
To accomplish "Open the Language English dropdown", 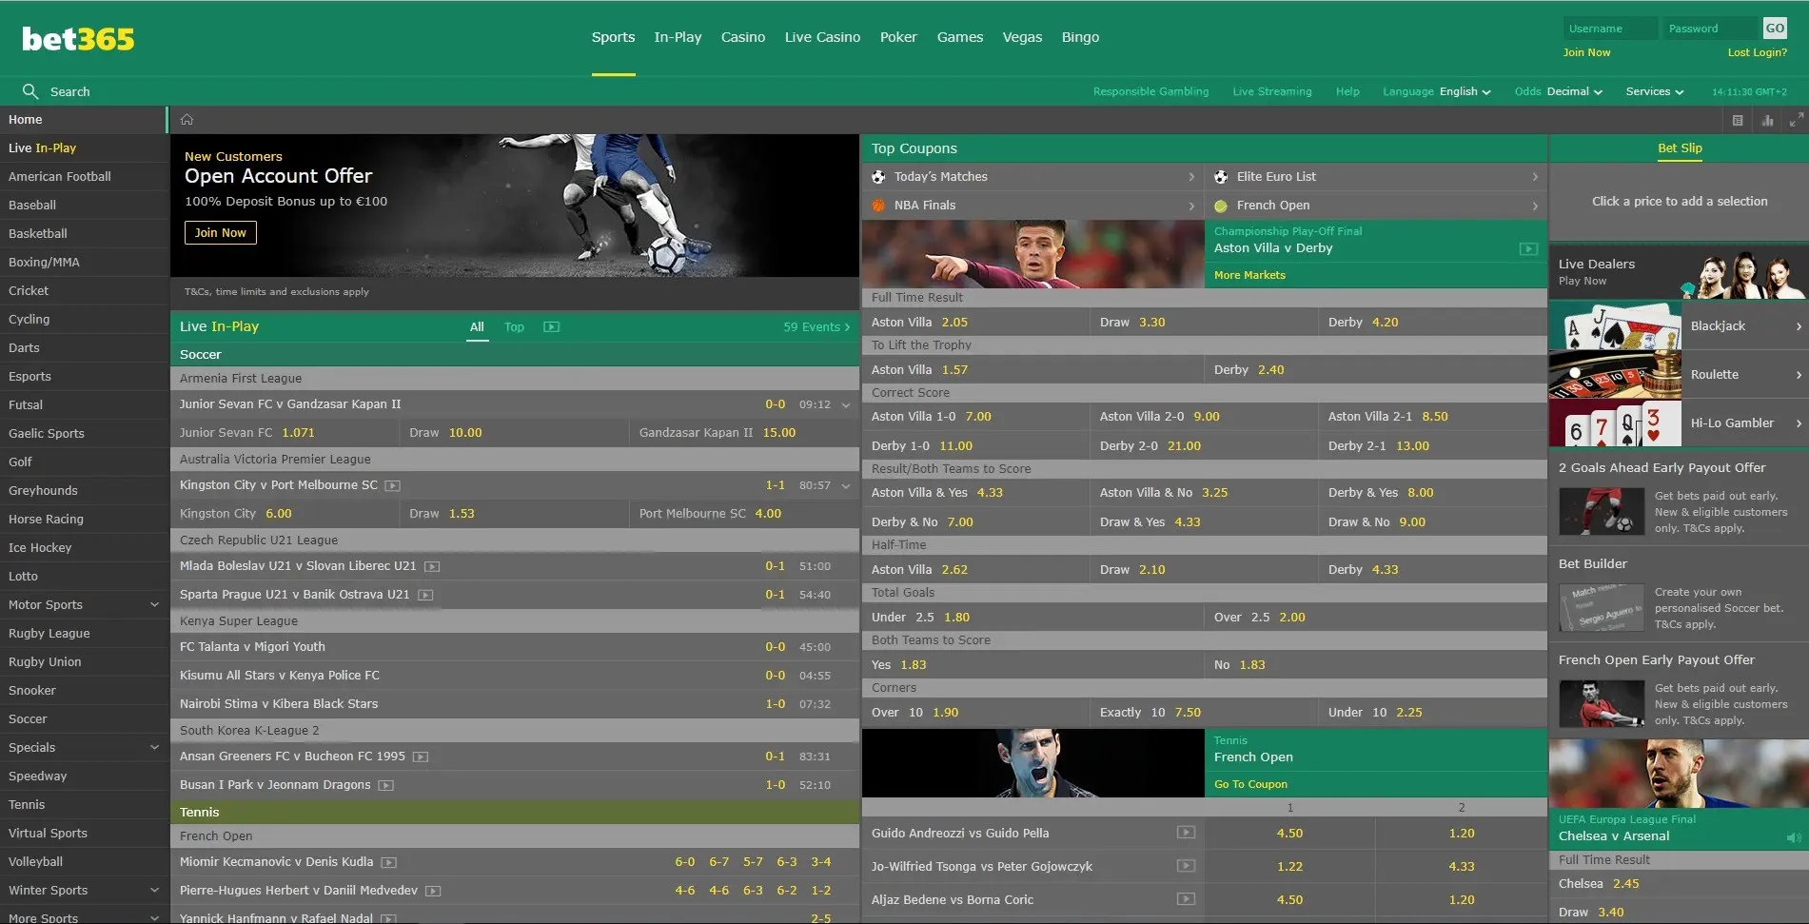I will tap(1437, 91).
